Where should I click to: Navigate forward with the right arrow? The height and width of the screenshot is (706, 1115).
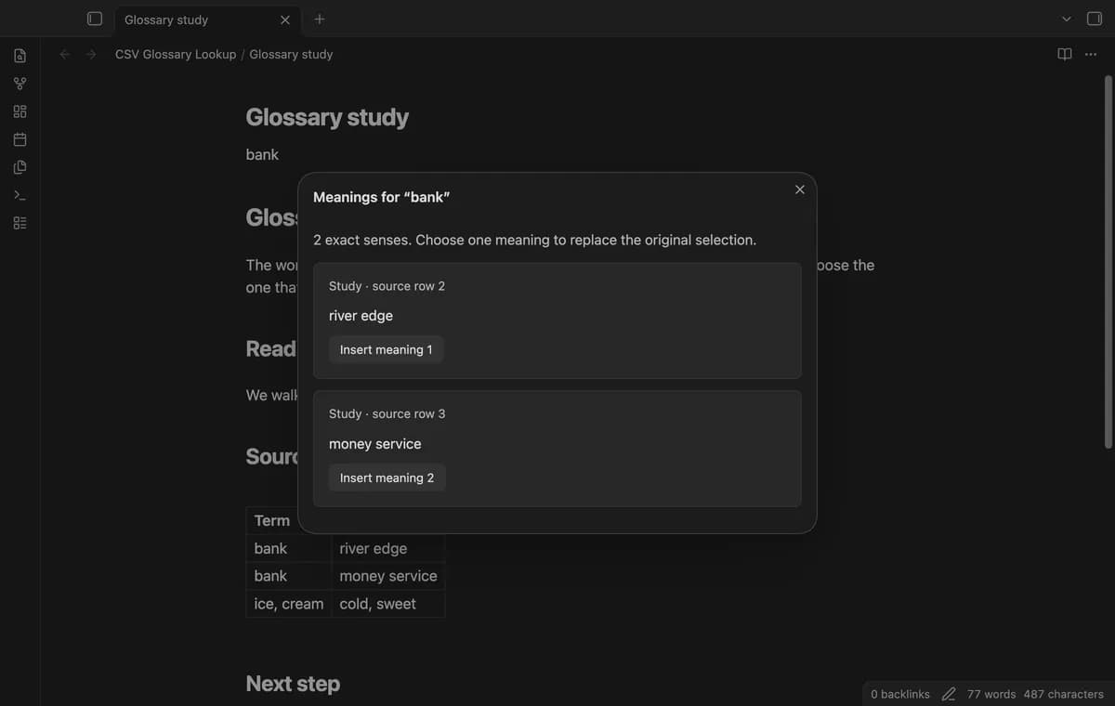[x=91, y=55]
